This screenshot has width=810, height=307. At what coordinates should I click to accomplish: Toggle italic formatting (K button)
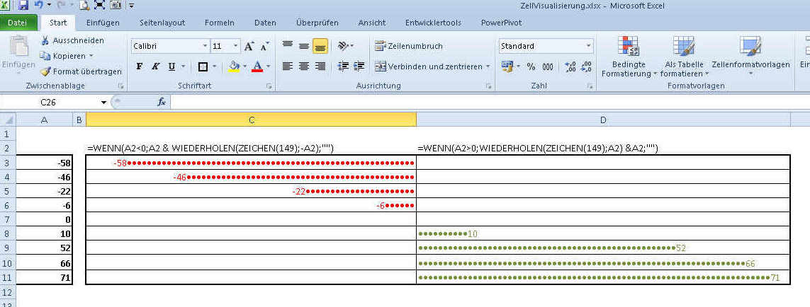click(155, 66)
